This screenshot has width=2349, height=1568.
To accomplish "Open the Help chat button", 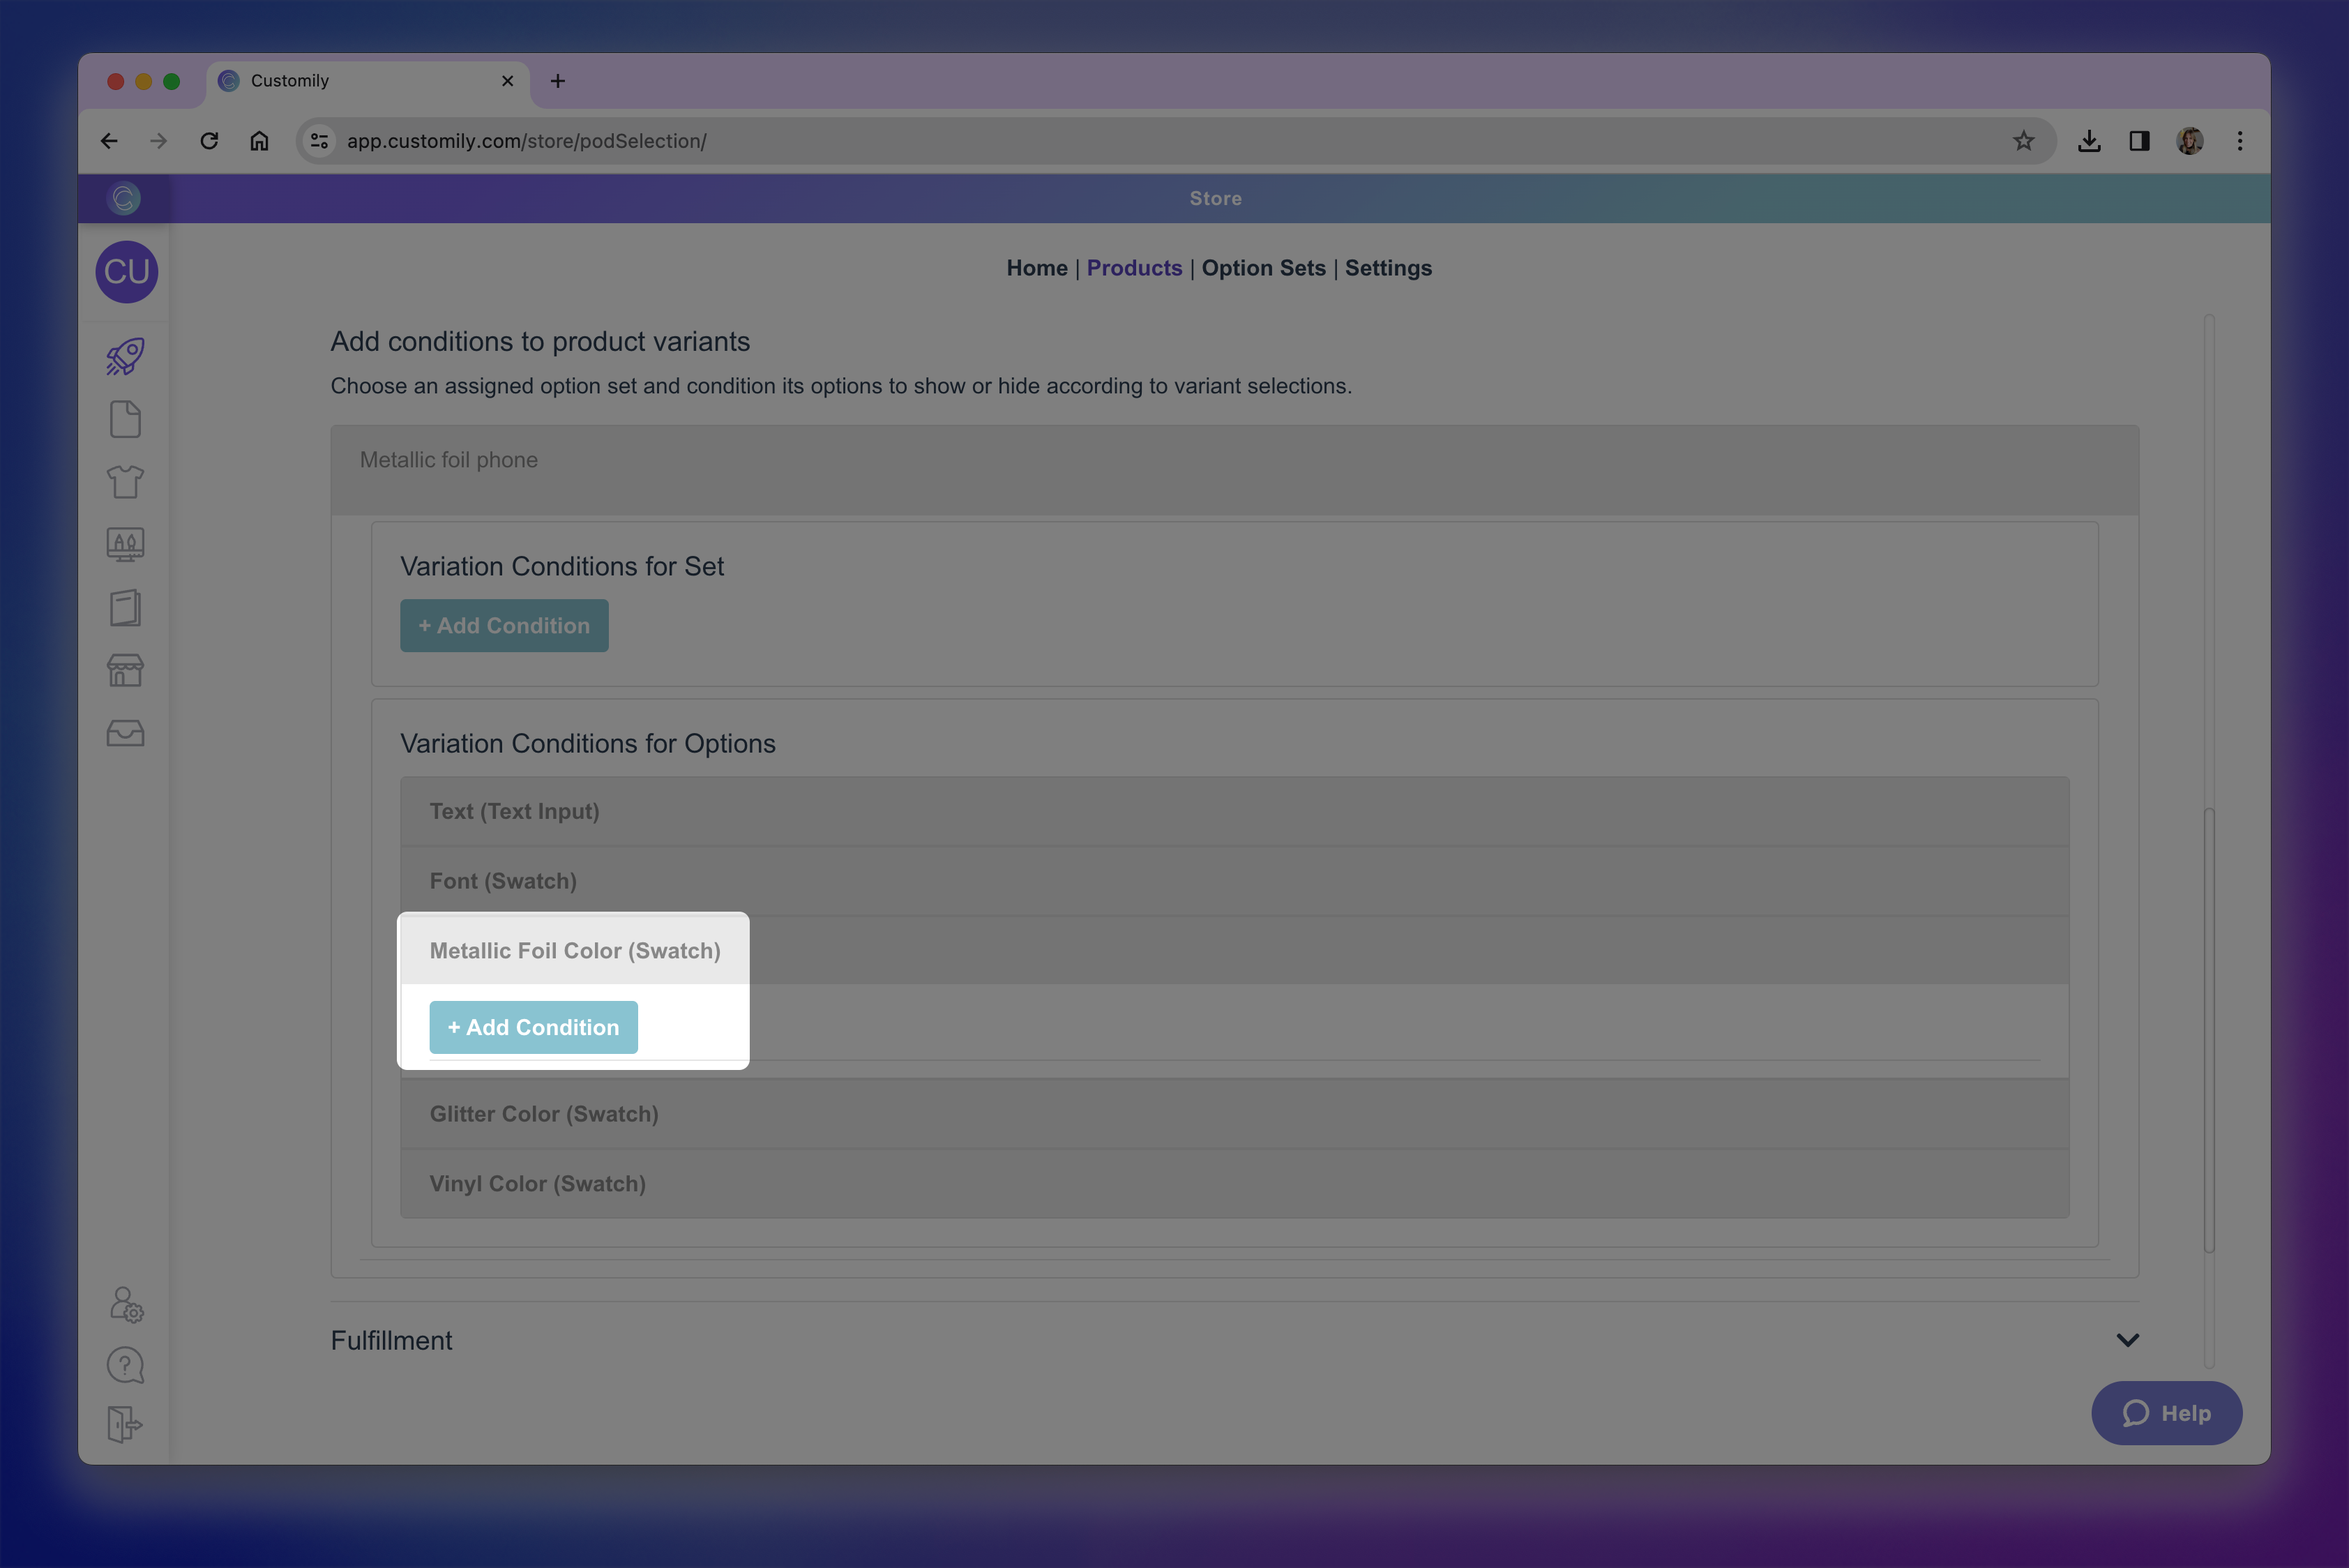I will (x=2166, y=1413).
